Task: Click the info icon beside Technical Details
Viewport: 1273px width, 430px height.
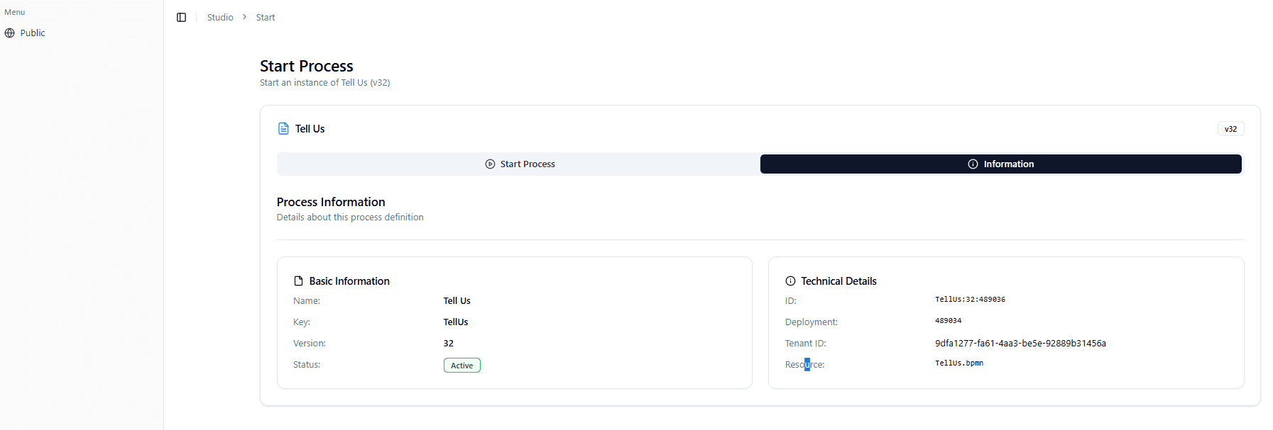Action: click(792, 281)
